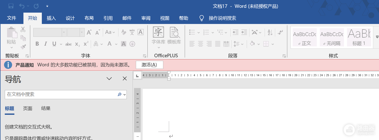Click the Save icon in title bar
The image size is (379, 140).
pos(11,6)
